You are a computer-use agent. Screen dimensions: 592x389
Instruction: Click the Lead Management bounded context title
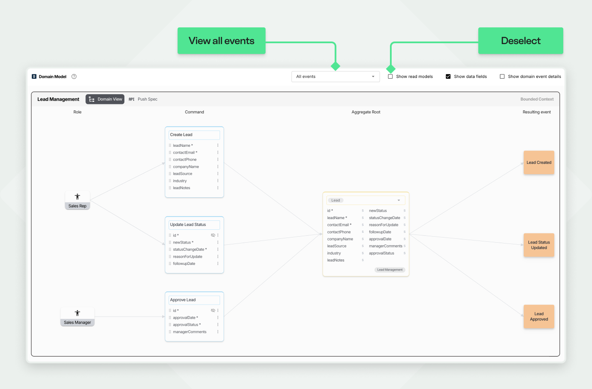coord(58,99)
